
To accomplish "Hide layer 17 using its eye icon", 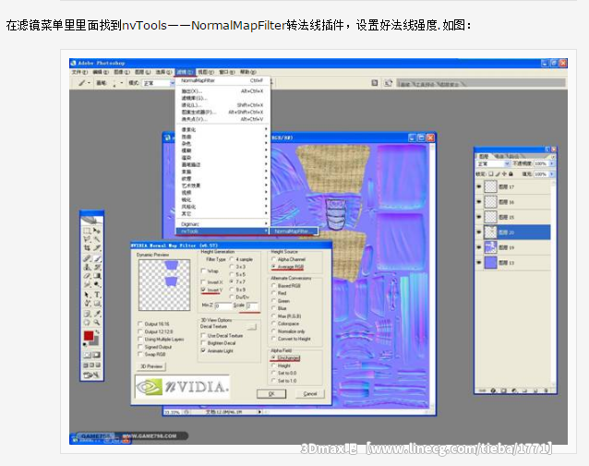I will pos(479,185).
